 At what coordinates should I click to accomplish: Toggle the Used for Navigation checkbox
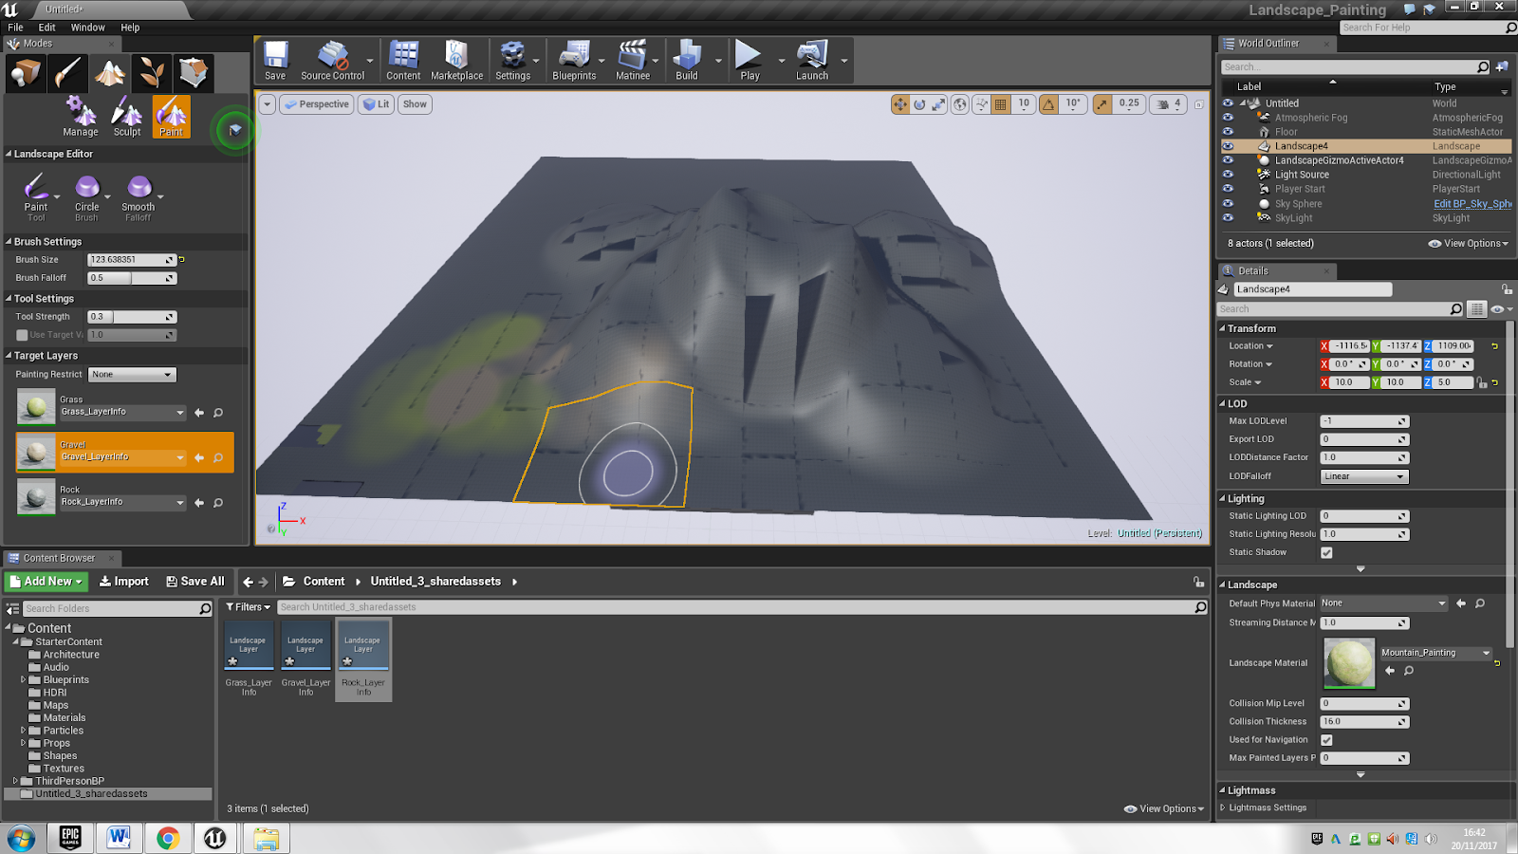[1326, 740]
